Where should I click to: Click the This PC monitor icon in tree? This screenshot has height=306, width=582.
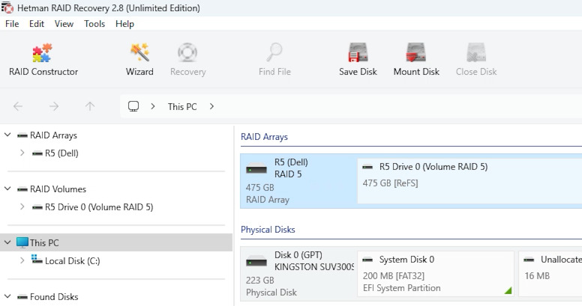pyautogui.click(x=22, y=242)
